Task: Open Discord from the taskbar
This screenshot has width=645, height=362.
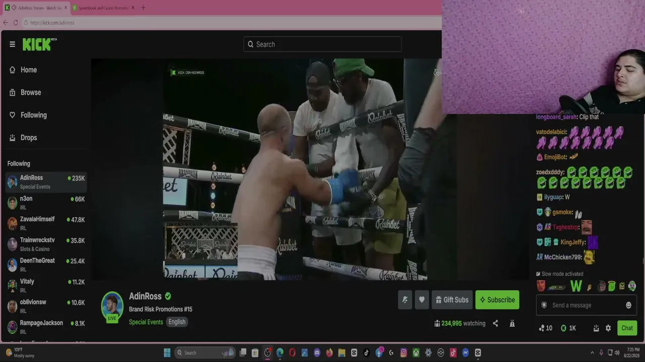Action: pyautogui.click(x=317, y=352)
